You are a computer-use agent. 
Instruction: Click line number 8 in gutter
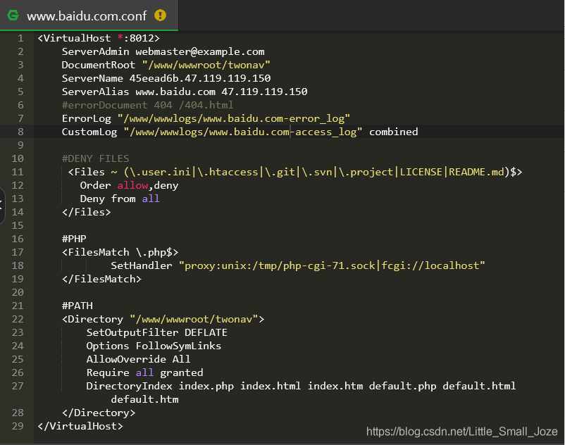(x=20, y=132)
